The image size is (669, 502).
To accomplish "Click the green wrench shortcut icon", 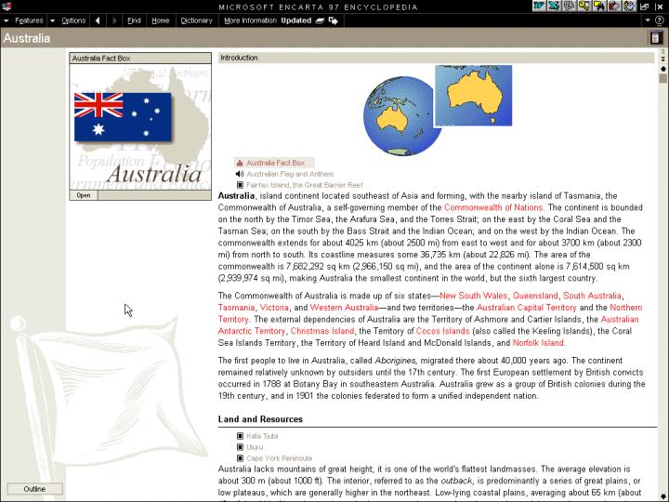I will [x=584, y=6].
